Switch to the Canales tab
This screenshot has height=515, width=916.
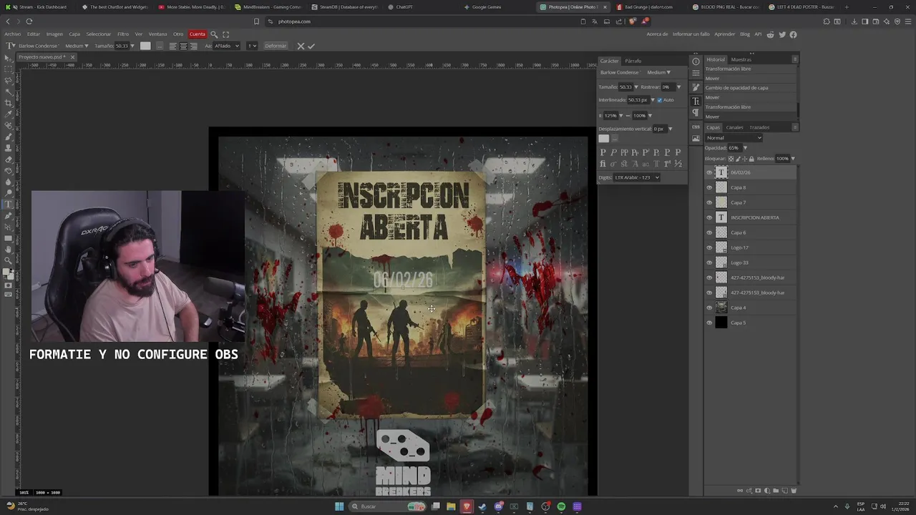point(734,127)
